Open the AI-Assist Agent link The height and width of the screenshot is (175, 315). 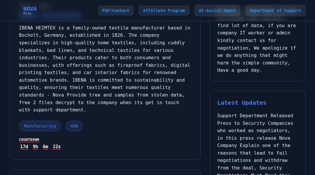tap(217, 10)
